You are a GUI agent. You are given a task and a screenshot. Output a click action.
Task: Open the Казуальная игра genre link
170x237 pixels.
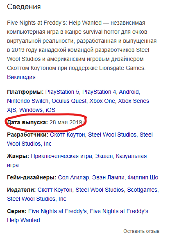coord(131,156)
